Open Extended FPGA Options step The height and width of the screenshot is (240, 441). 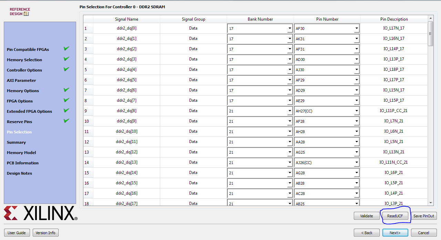(x=29, y=111)
